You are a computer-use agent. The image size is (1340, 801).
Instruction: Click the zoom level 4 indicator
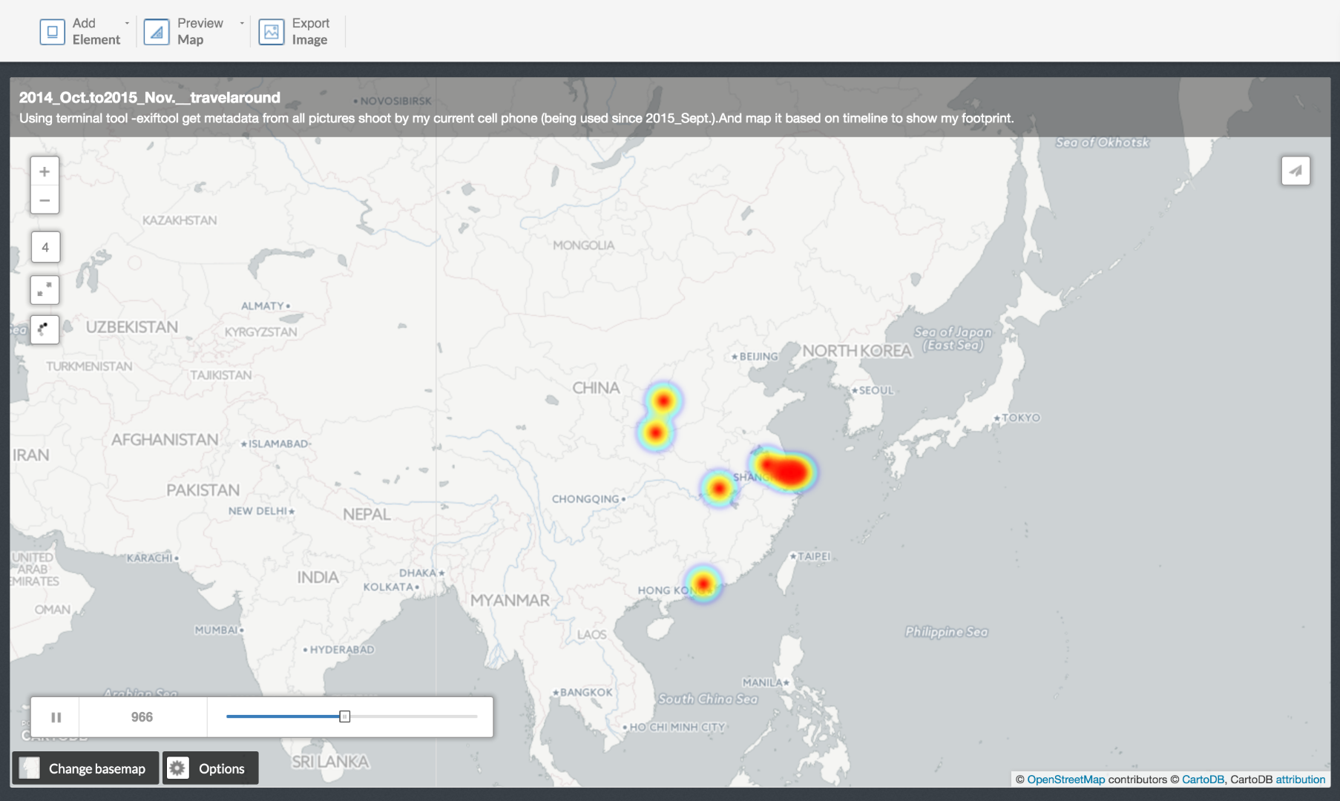pos(45,247)
